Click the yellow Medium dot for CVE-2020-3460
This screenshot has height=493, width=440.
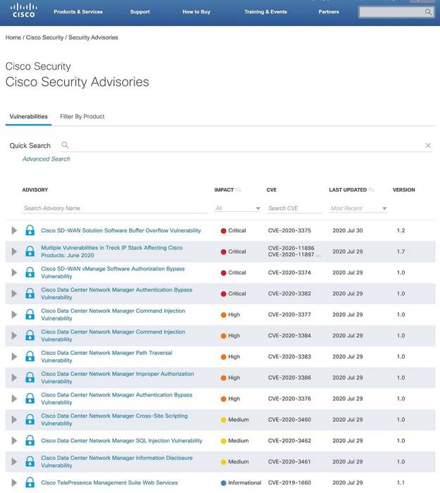coord(223,420)
